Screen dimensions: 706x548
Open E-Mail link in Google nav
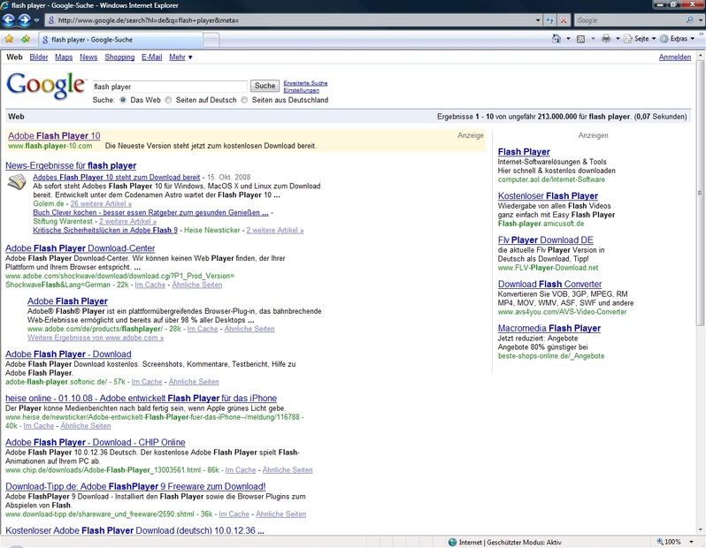(x=152, y=57)
